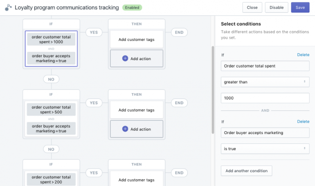Click the Shopify Flow workflow icon

pyautogui.click(x=8, y=7)
